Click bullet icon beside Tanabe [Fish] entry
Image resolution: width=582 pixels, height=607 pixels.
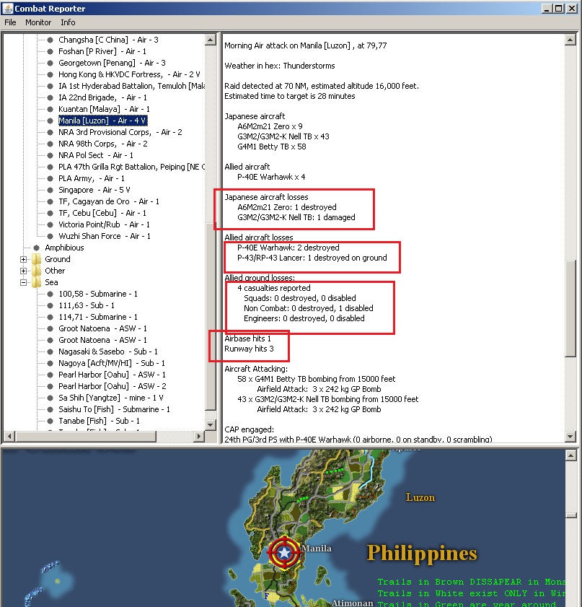point(50,422)
